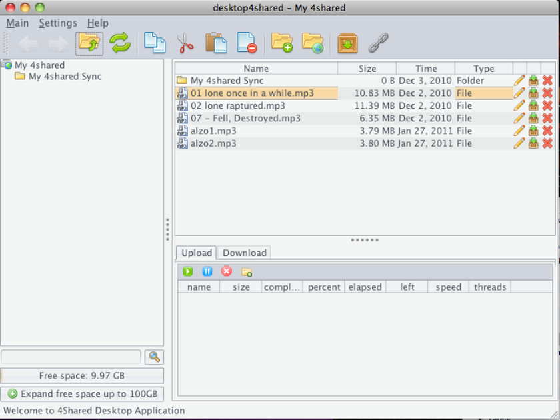Click the Paste clipboard toolbar icon
This screenshot has height=420, width=560.
coord(216,43)
